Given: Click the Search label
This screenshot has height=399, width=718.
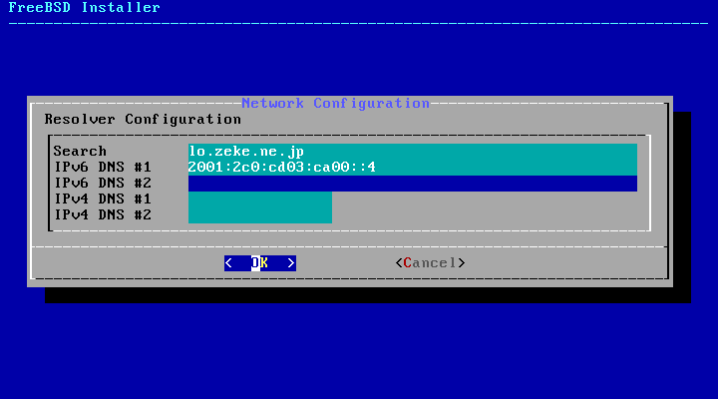Looking at the screenshot, I should (80, 152).
